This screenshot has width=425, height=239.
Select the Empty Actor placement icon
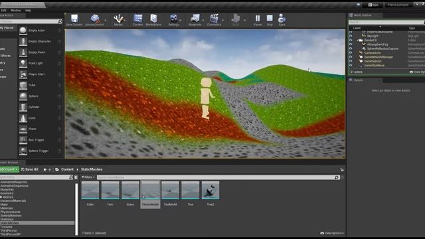click(x=23, y=31)
